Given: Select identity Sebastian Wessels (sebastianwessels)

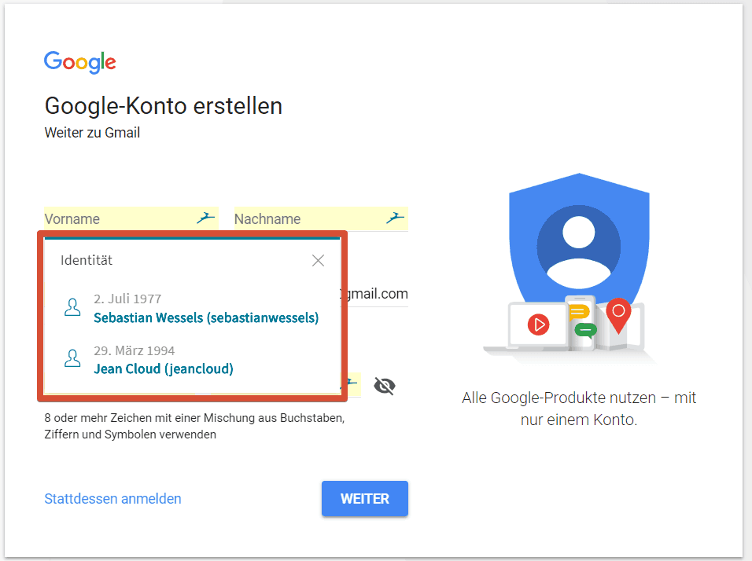Looking at the screenshot, I should [x=192, y=309].
